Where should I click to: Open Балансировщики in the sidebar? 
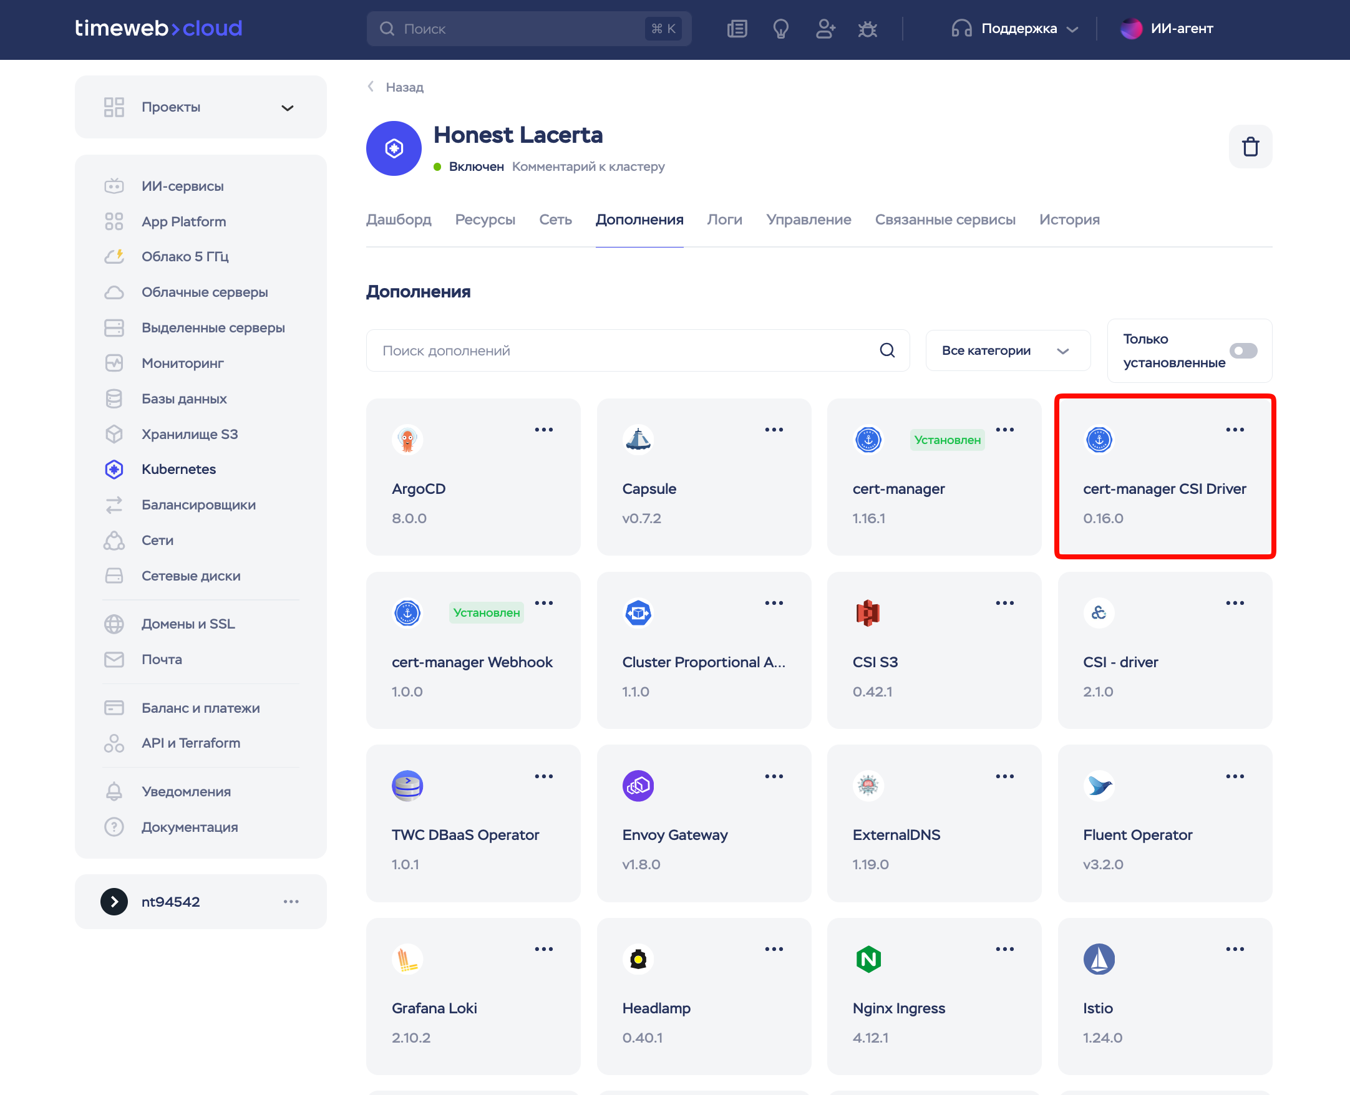[201, 504]
